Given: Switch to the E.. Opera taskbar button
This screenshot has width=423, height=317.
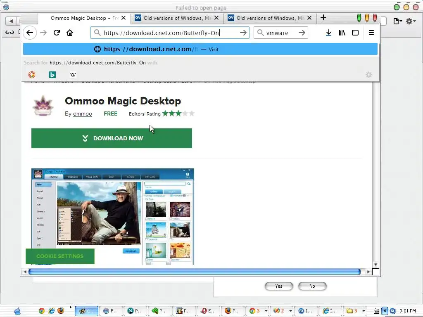Looking at the screenshot, I should point(208,311).
